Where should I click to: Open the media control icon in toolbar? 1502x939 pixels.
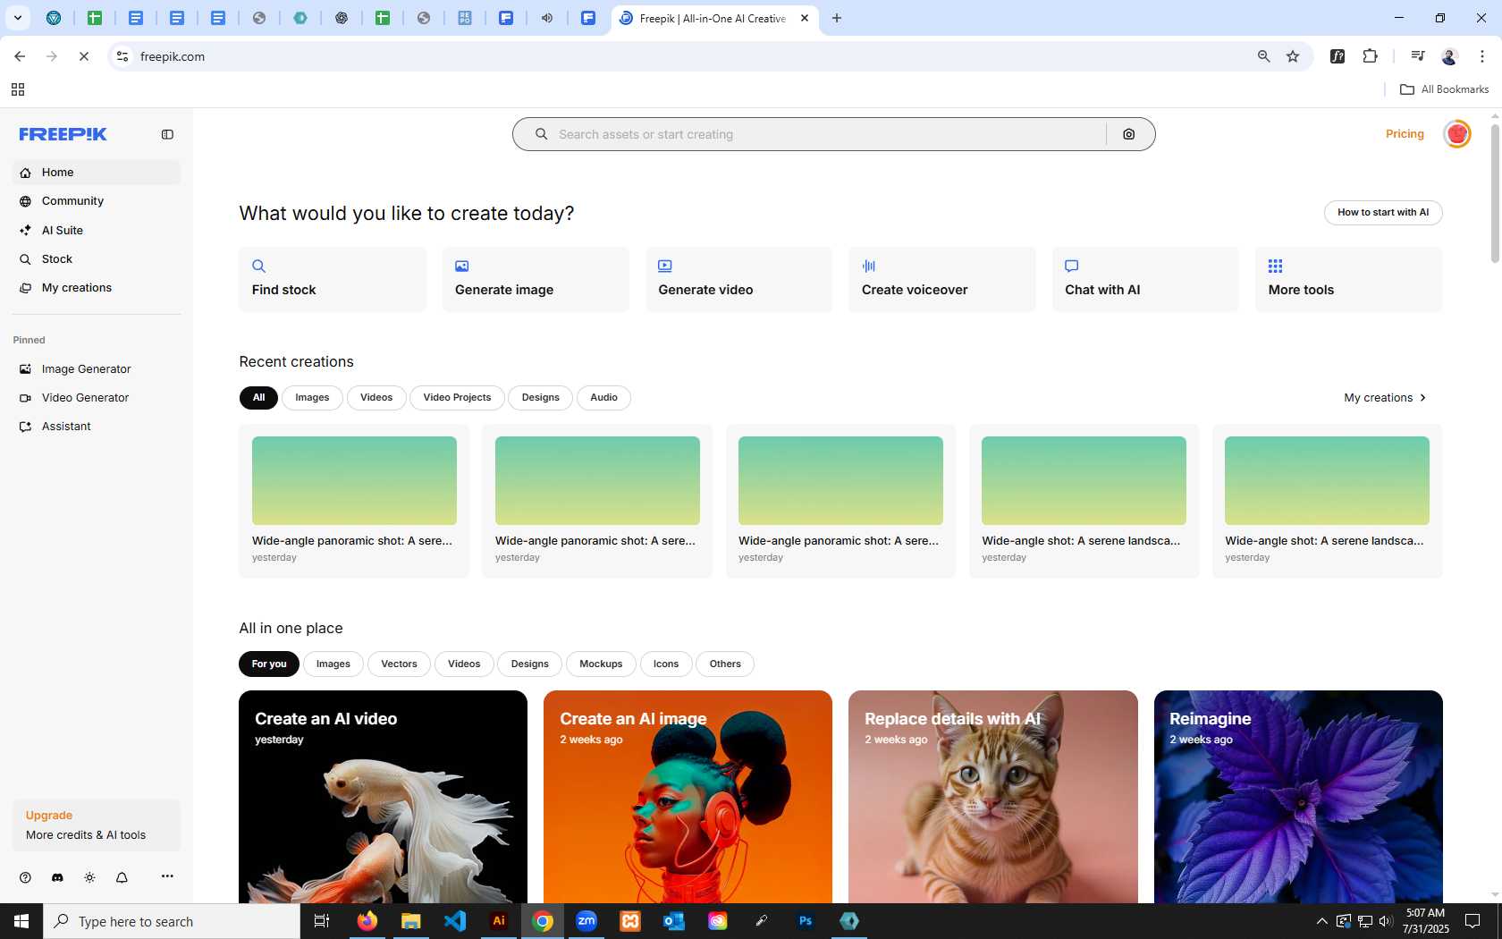coord(1417,56)
